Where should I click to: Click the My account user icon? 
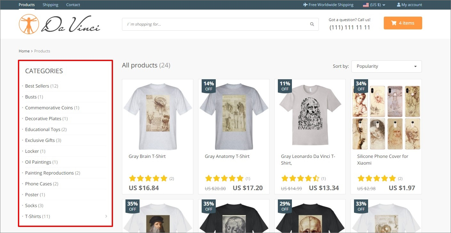(399, 5)
